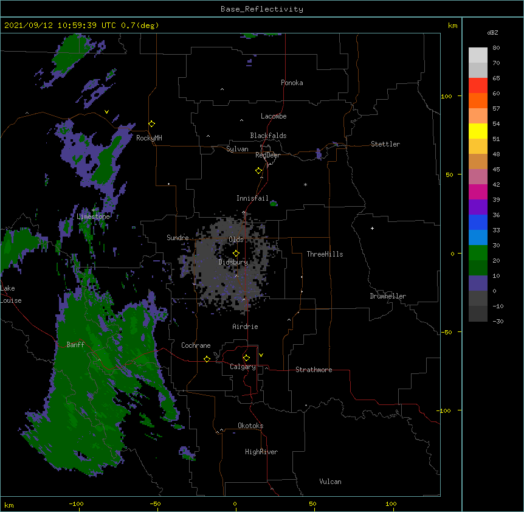
Task: Click the yellow radar marker near Olds
Action: point(236,254)
